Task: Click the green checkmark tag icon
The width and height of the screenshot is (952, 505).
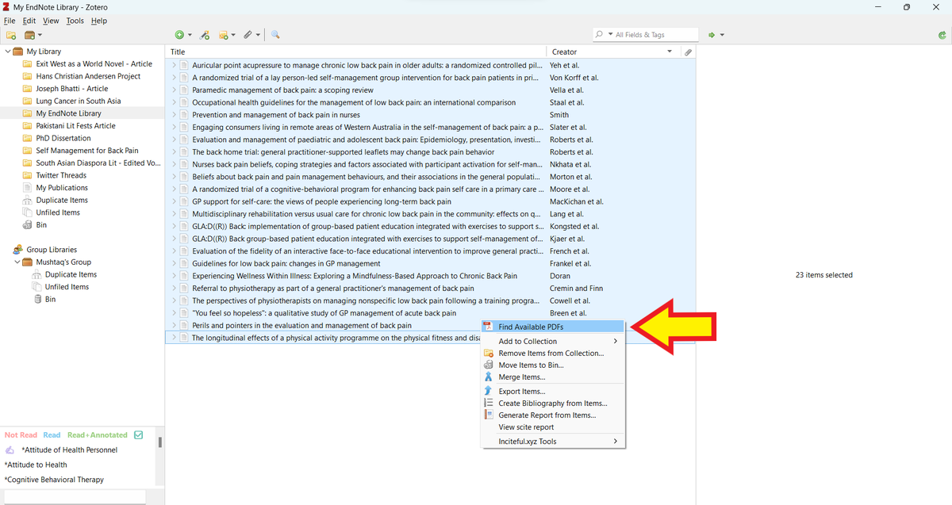Action: (139, 434)
